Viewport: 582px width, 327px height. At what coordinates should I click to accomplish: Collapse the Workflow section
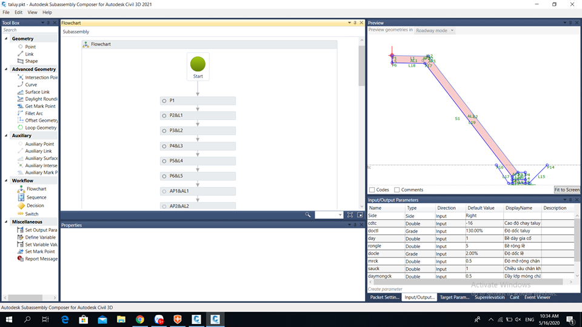(6, 180)
